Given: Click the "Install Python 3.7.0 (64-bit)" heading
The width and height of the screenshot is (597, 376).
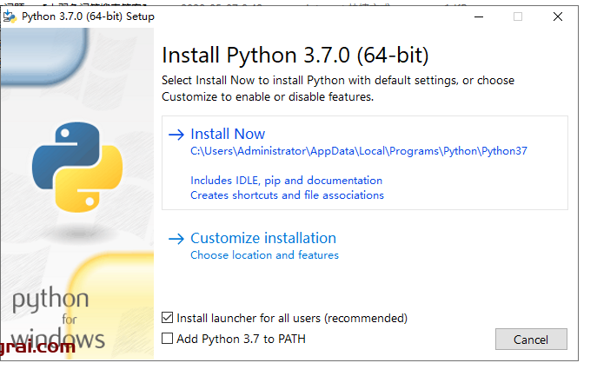Looking at the screenshot, I should (x=295, y=56).
